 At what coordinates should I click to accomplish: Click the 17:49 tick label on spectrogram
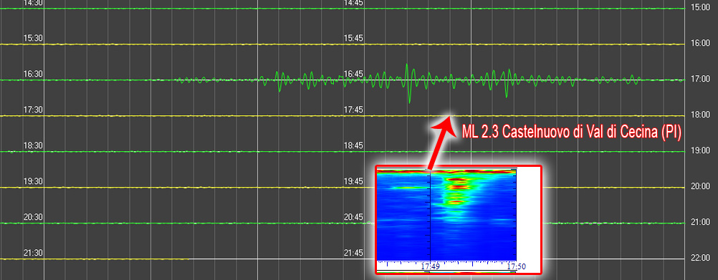click(x=431, y=266)
